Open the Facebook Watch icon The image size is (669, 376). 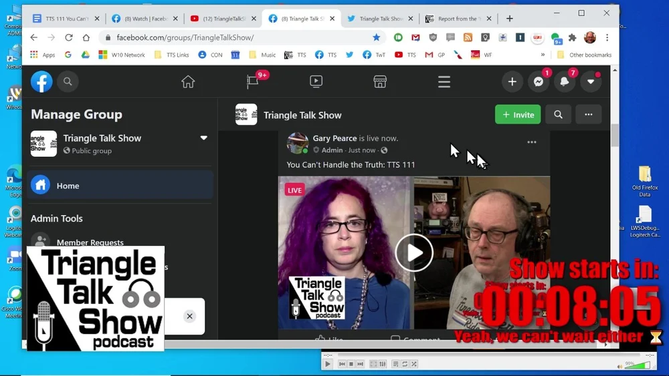coord(316,81)
